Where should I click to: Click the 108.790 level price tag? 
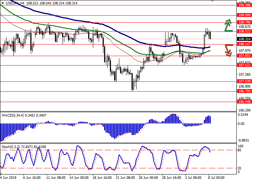[x=244, y=22]
